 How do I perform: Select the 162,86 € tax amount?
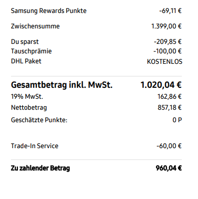(x=170, y=97)
